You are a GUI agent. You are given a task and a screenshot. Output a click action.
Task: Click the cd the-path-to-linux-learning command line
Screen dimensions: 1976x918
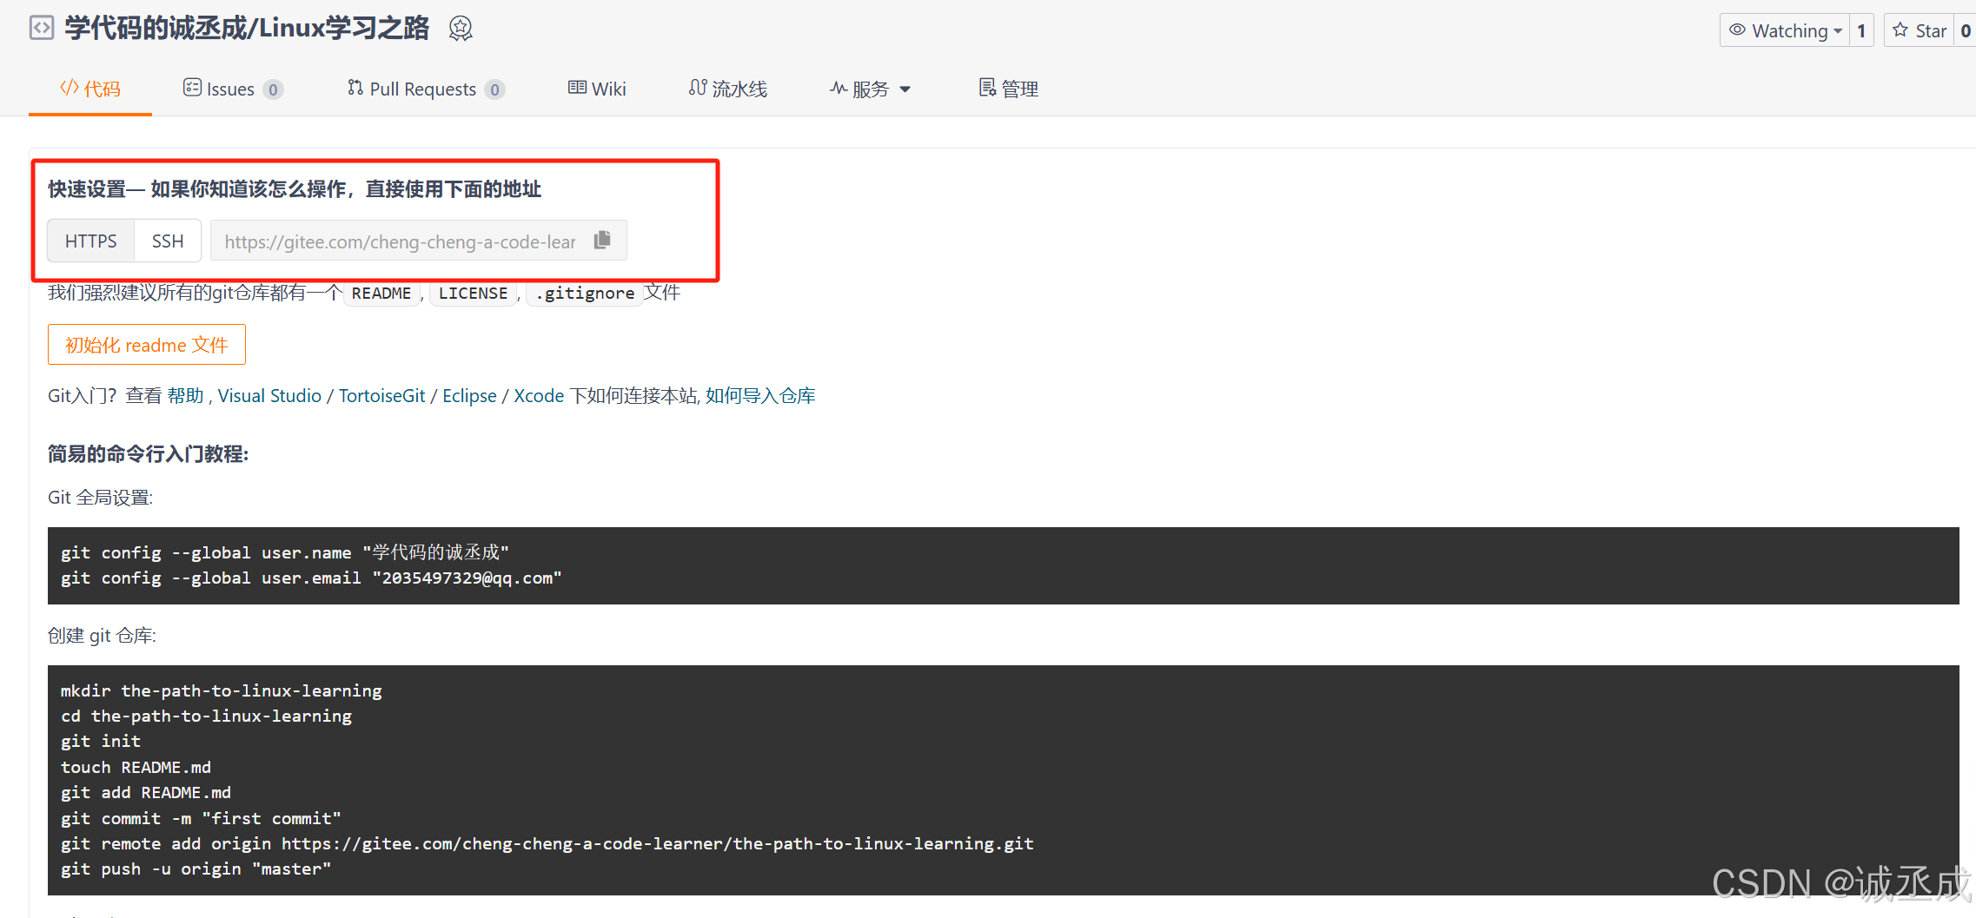tap(207, 716)
